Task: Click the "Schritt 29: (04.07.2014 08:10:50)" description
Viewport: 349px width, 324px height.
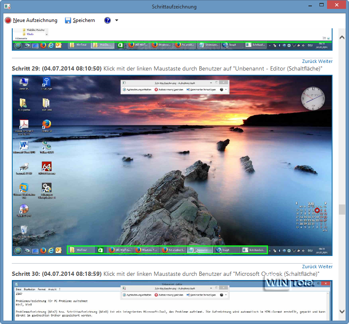Action: [167, 68]
